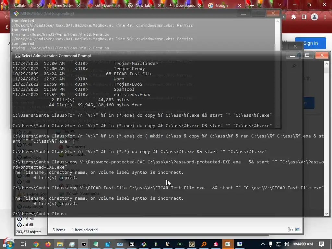This screenshot has height=249, width=332.
Task: Close the Collab browser tab
Action: click(38, 6)
